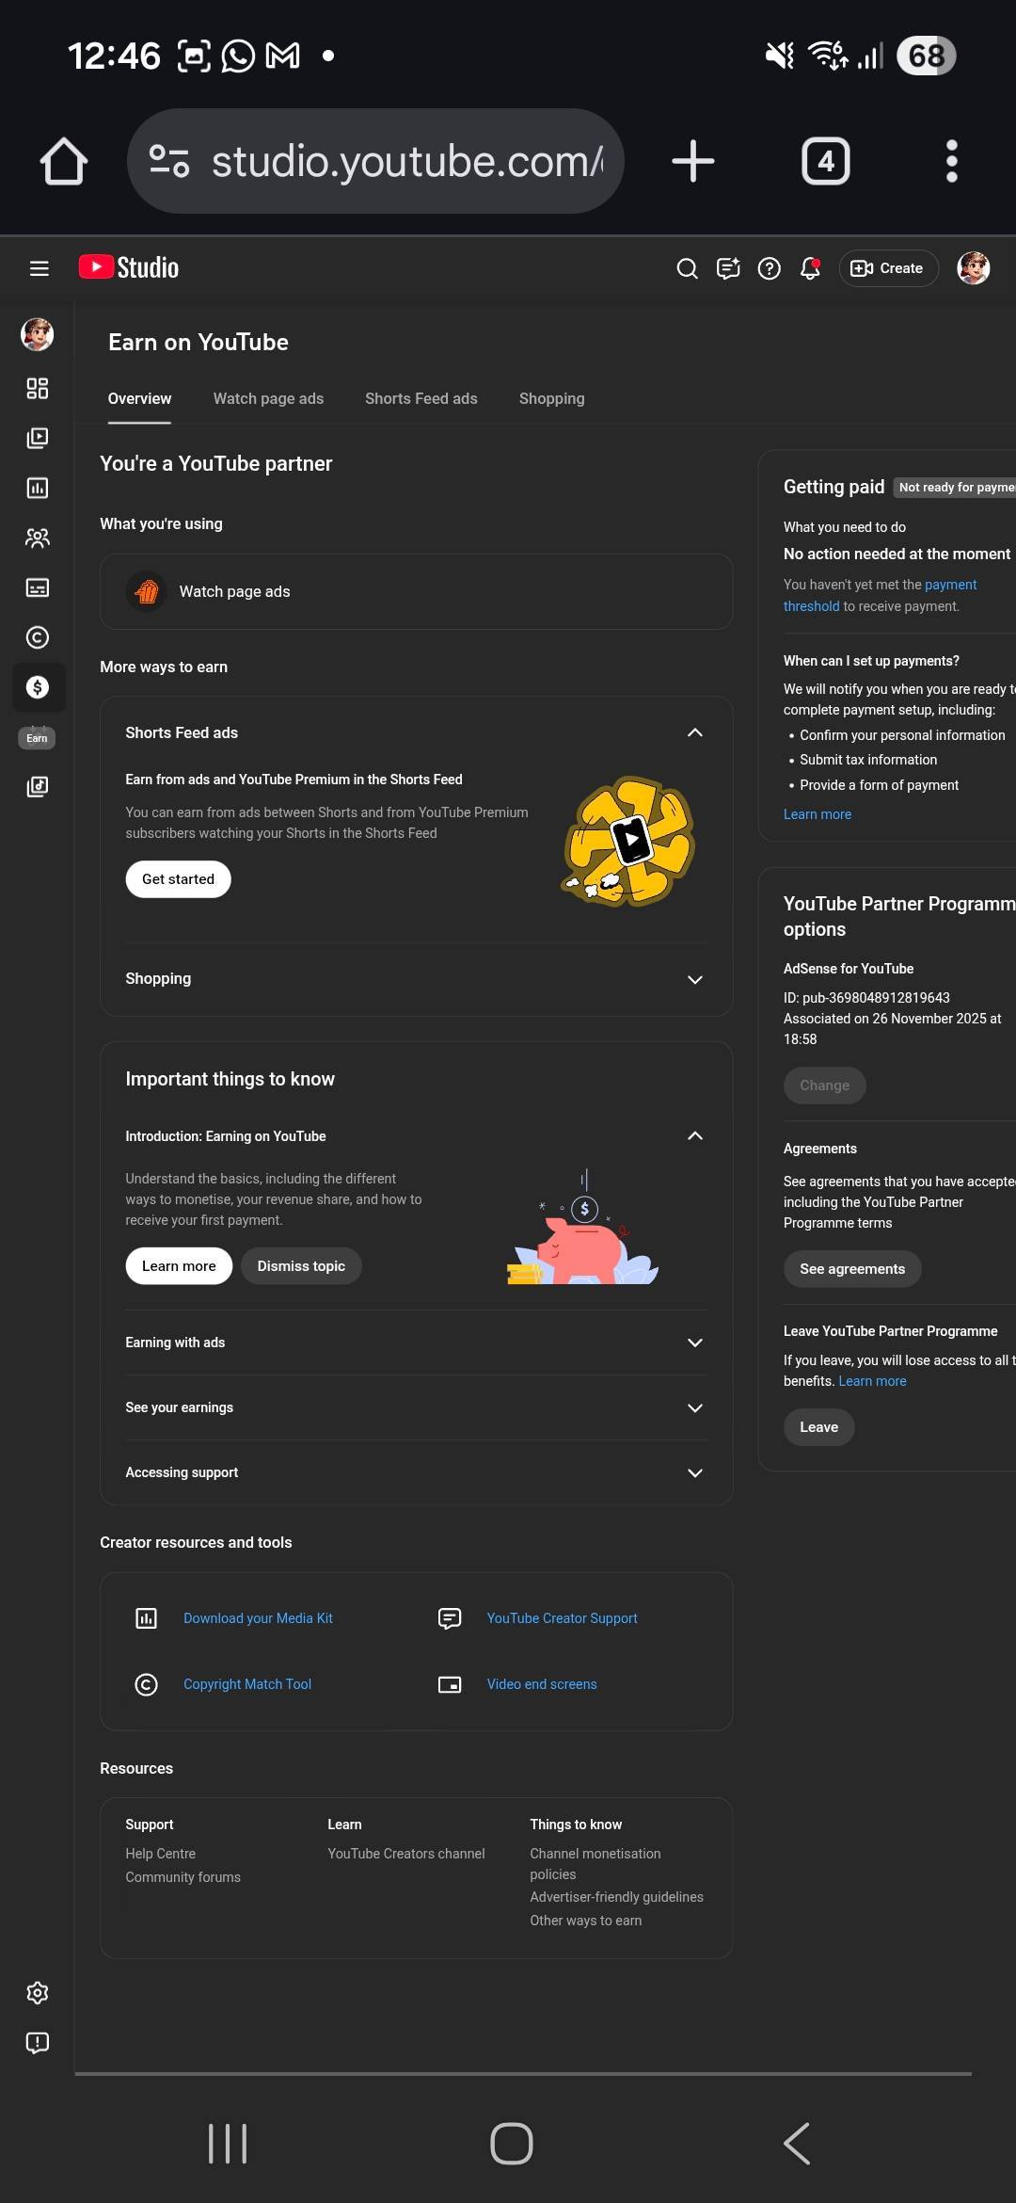This screenshot has width=1016, height=2203.
Task: Open Community people icon in sidebar
Action: click(38, 538)
